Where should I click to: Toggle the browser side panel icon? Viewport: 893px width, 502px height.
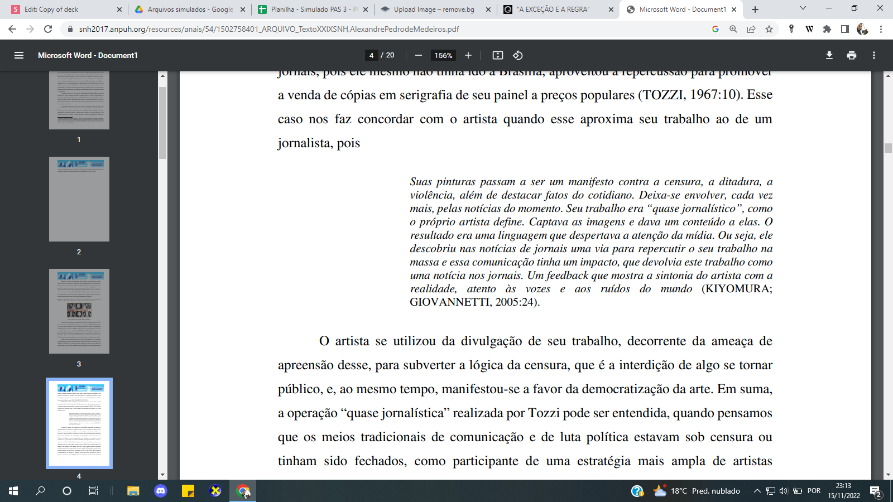tap(845, 29)
